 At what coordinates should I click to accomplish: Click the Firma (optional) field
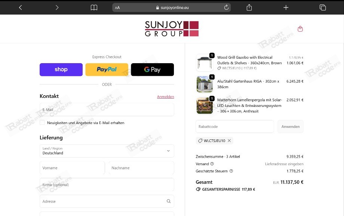(107, 185)
